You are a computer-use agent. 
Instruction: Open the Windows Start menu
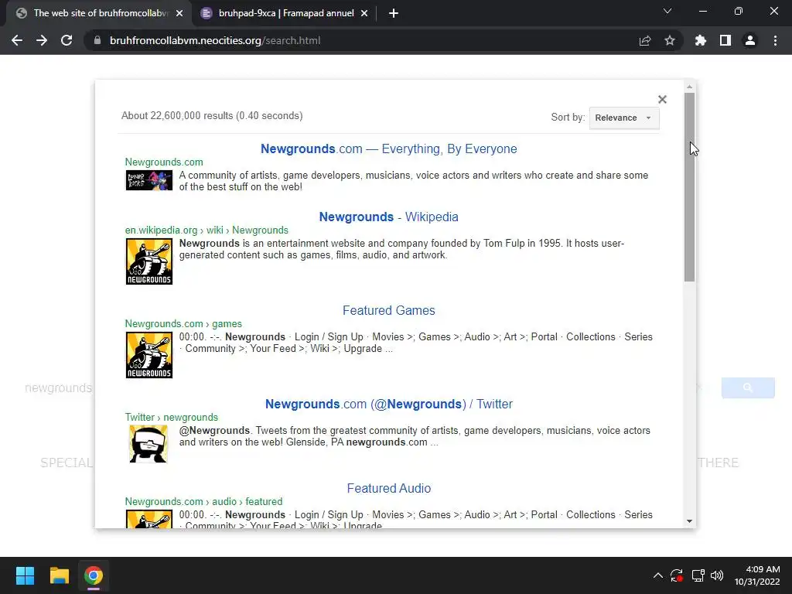(25, 575)
